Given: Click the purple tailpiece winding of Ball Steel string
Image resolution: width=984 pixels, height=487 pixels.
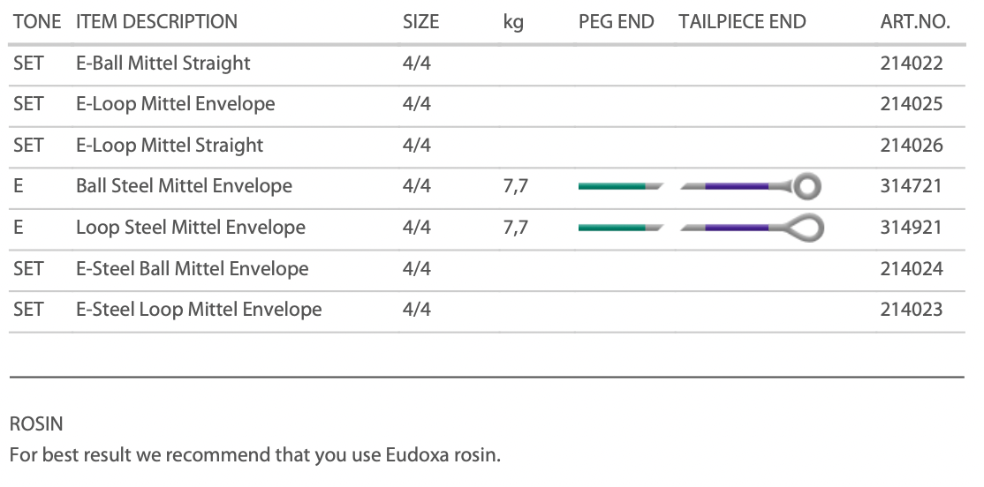Looking at the screenshot, I should tap(737, 186).
